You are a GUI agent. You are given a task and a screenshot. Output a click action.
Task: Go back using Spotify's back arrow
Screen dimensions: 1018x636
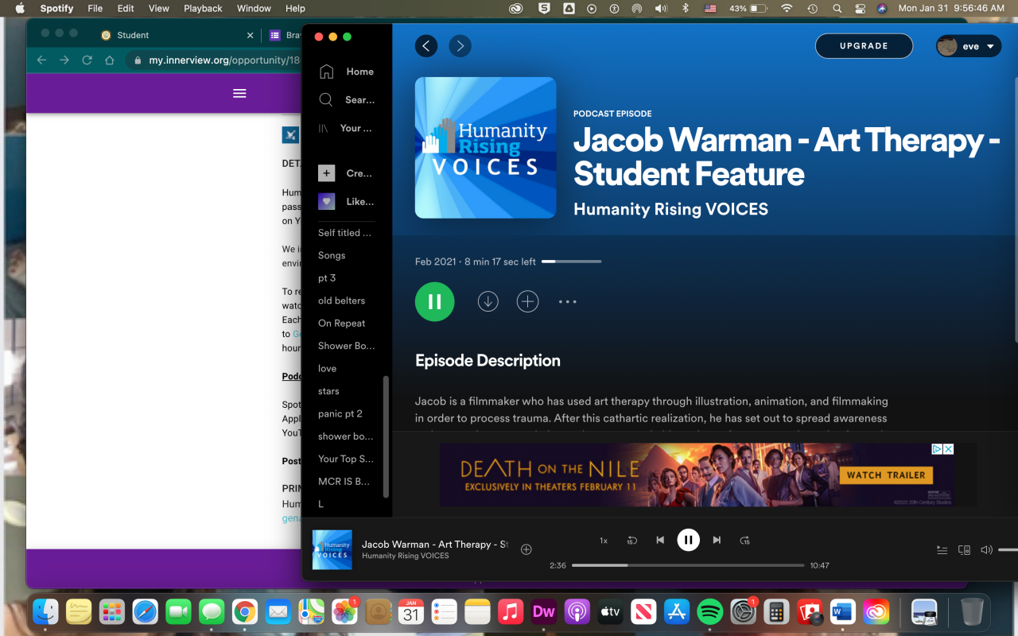click(x=426, y=46)
